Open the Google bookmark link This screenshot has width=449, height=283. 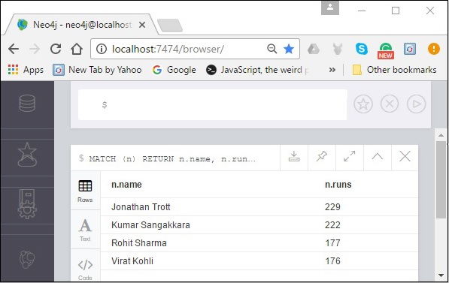(174, 70)
